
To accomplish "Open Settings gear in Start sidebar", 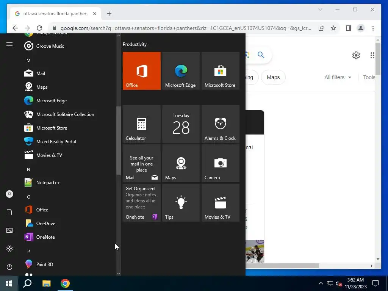I will pos(9,249).
